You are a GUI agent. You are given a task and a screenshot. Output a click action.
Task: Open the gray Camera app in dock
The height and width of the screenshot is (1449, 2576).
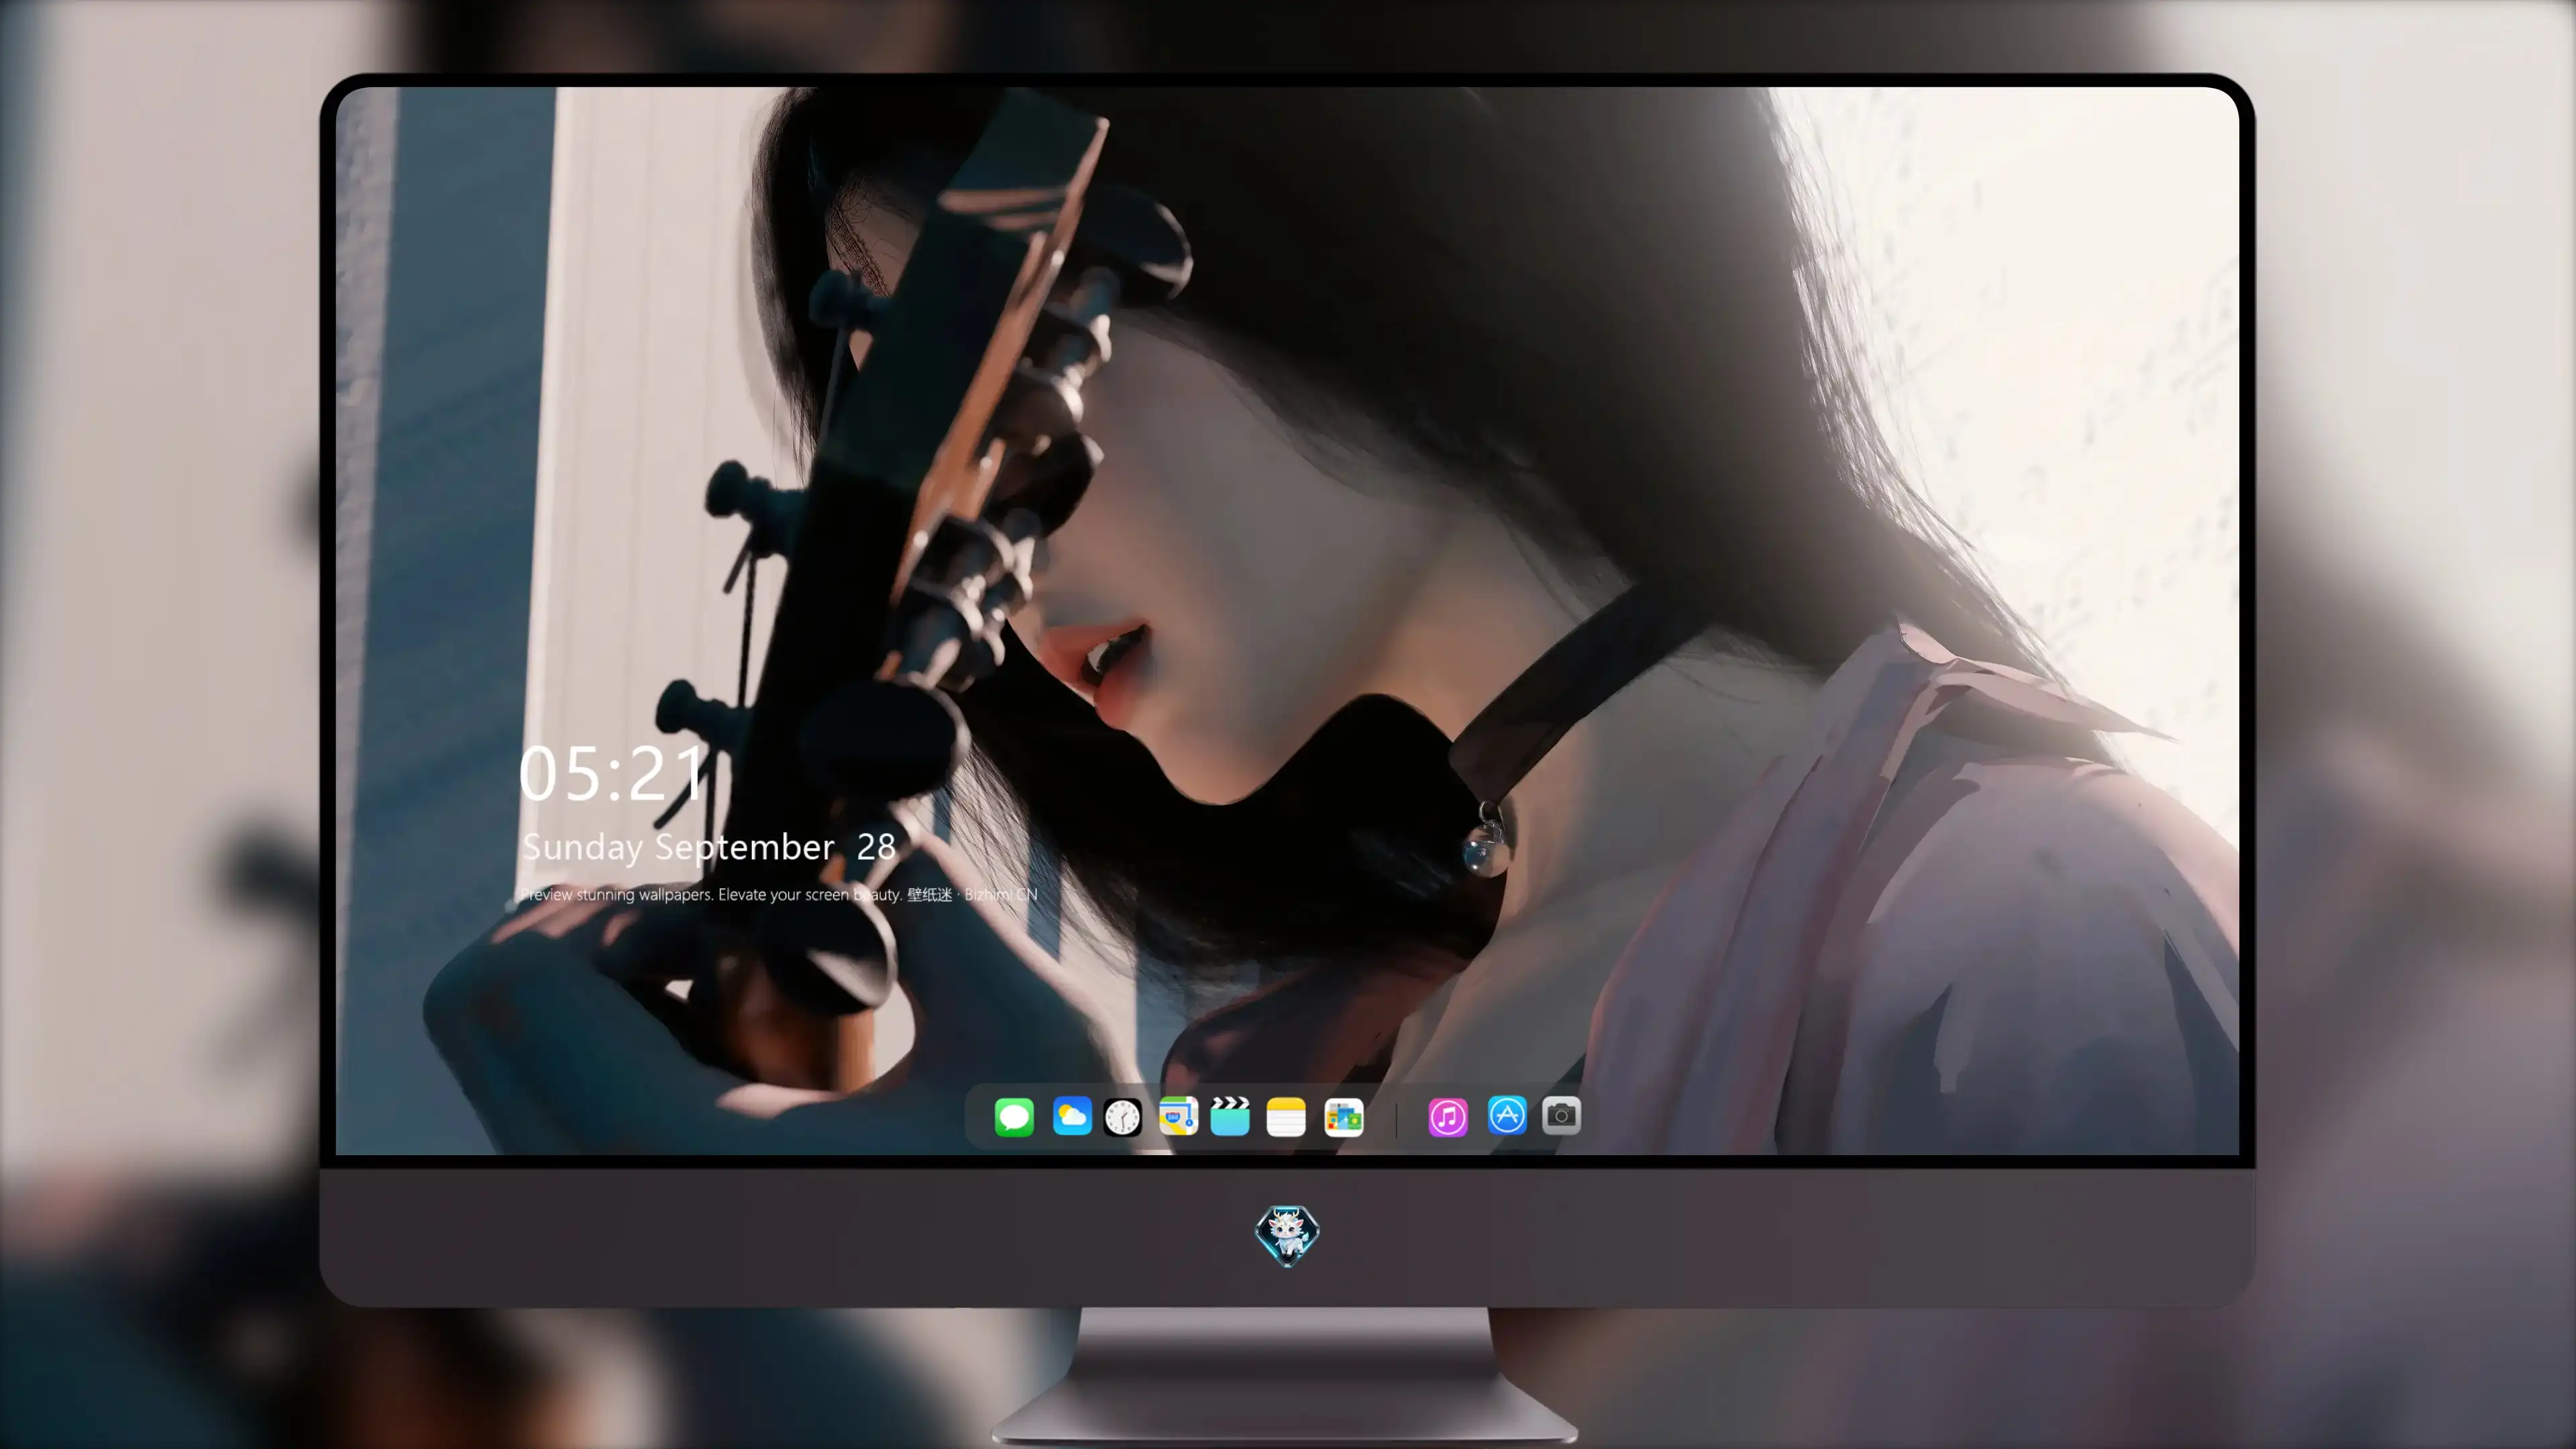(1561, 1115)
